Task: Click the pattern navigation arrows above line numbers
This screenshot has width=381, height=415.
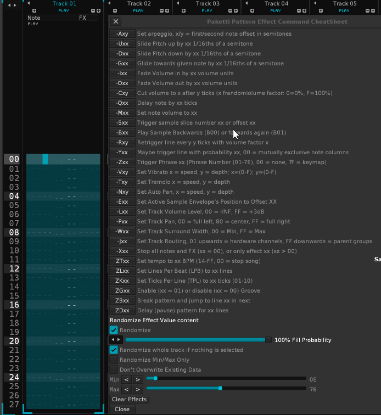Action: (12, 5)
